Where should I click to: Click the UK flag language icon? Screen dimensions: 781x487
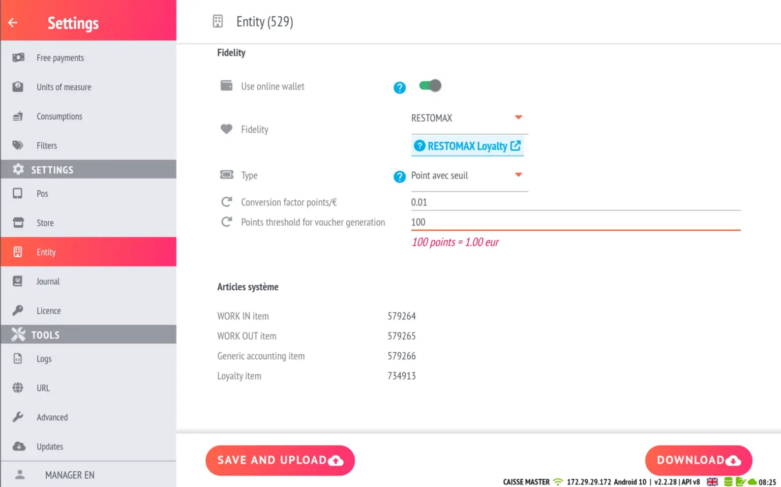[x=712, y=481]
